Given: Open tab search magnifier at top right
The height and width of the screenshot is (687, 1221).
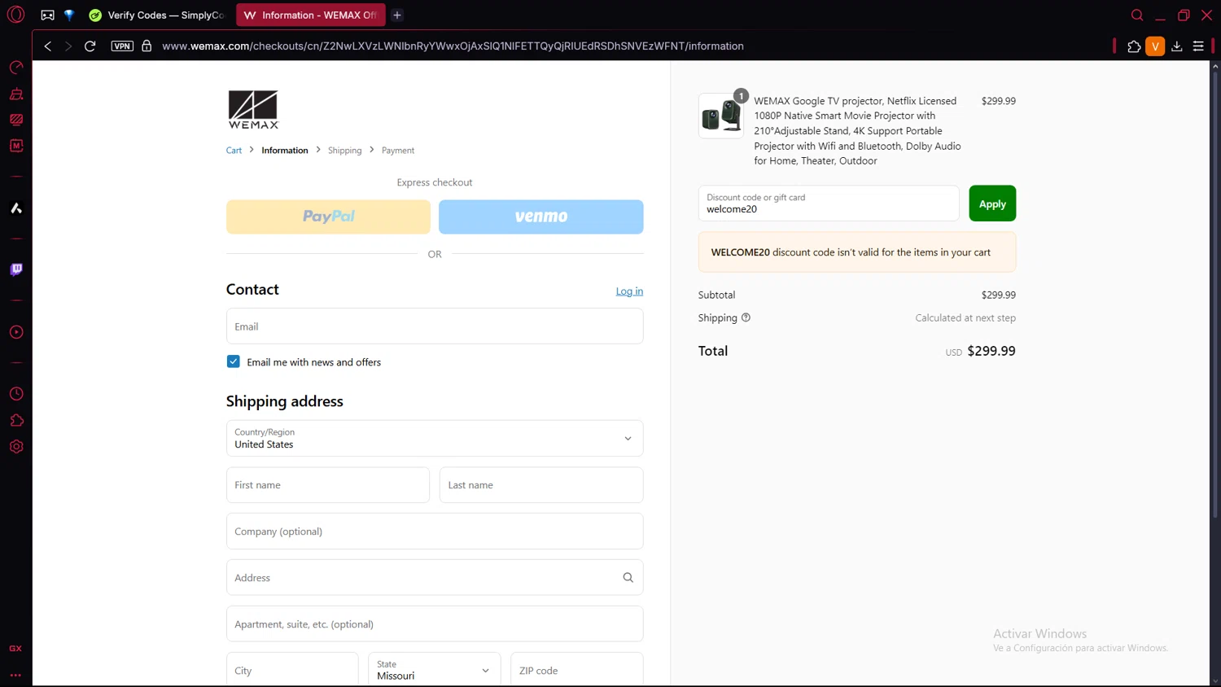Looking at the screenshot, I should pos(1137,15).
